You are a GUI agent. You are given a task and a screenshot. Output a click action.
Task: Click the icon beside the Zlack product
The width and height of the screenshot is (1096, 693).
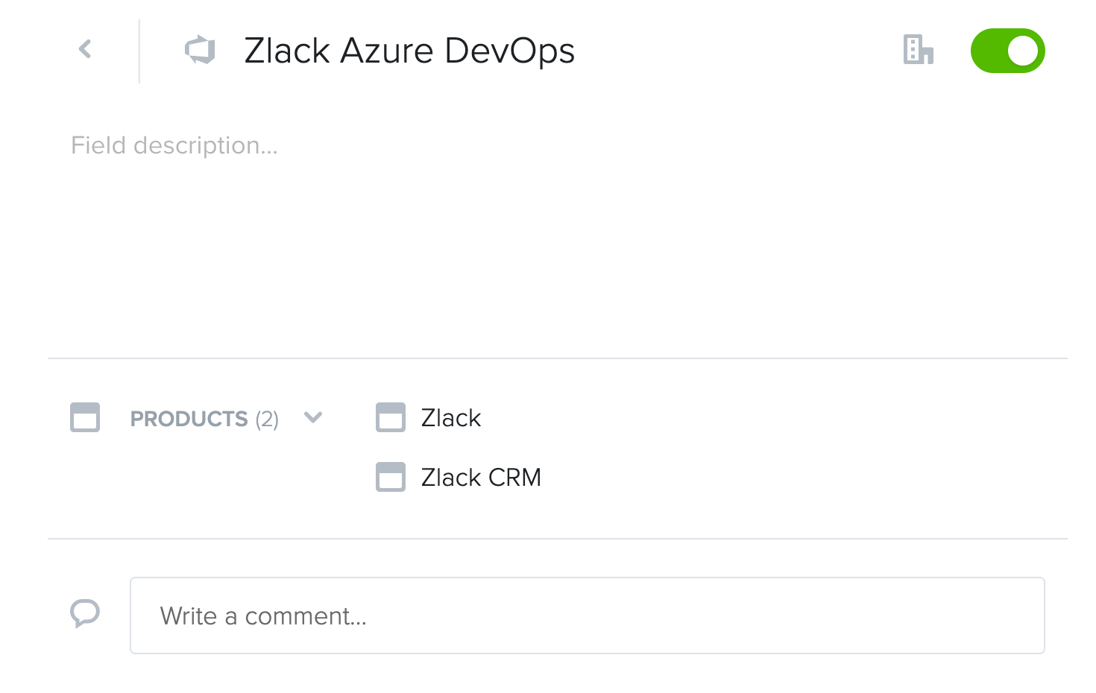pyautogui.click(x=391, y=417)
